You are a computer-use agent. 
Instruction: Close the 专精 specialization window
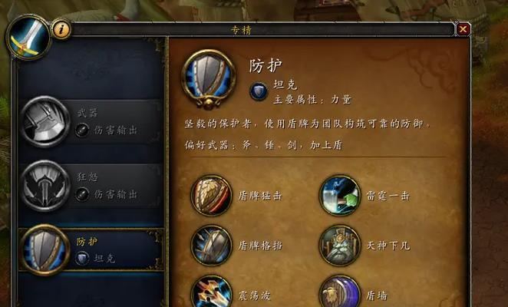pyautogui.click(x=463, y=29)
